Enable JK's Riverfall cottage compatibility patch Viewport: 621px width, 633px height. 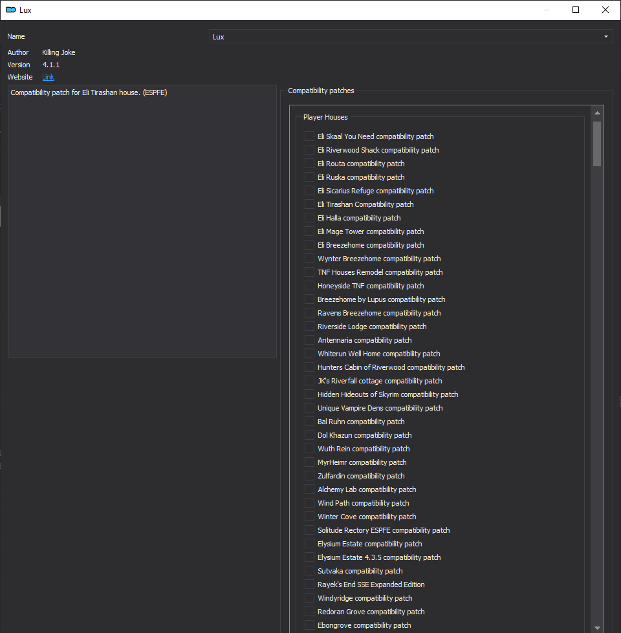click(309, 381)
